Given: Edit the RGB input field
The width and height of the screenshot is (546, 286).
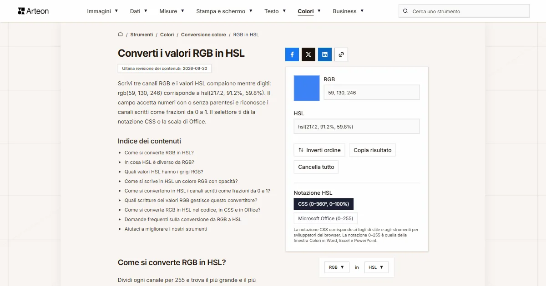Looking at the screenshot, I should pyautogui.click(x=372, y=93).
